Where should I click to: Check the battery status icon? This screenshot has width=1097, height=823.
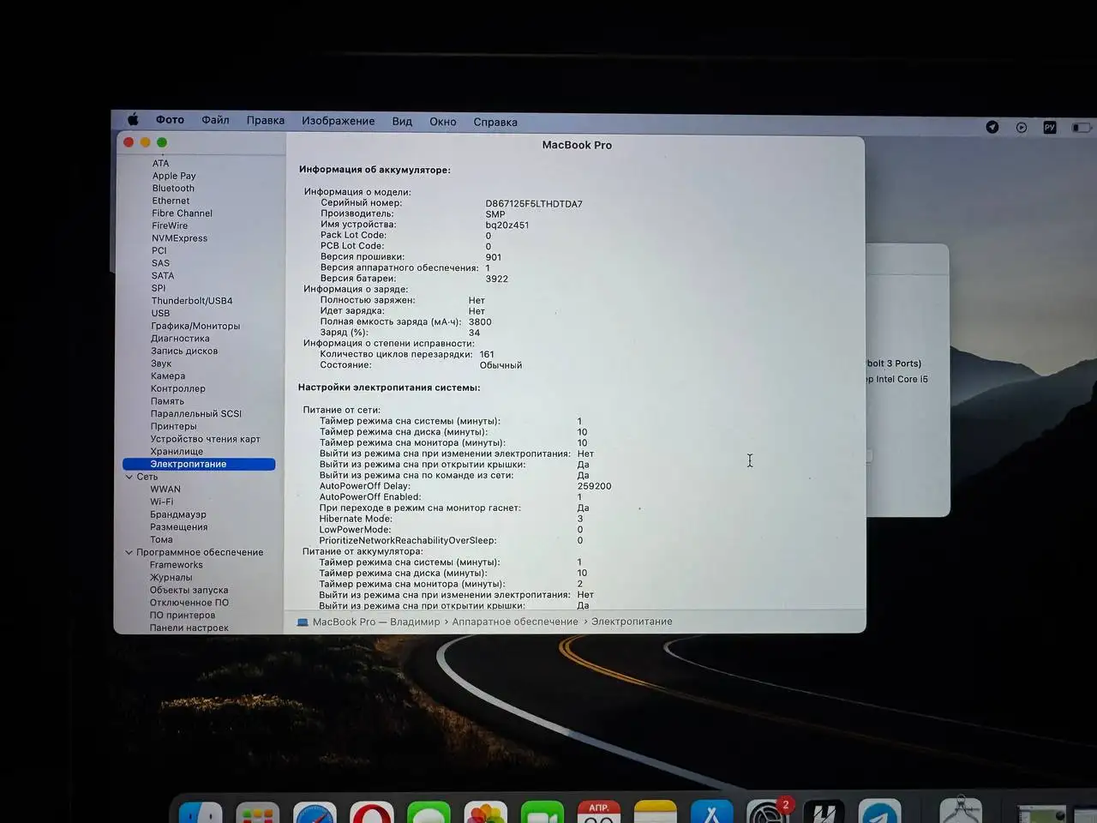coord(1082,128)
